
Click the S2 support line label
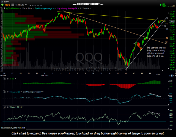[165, 26]
